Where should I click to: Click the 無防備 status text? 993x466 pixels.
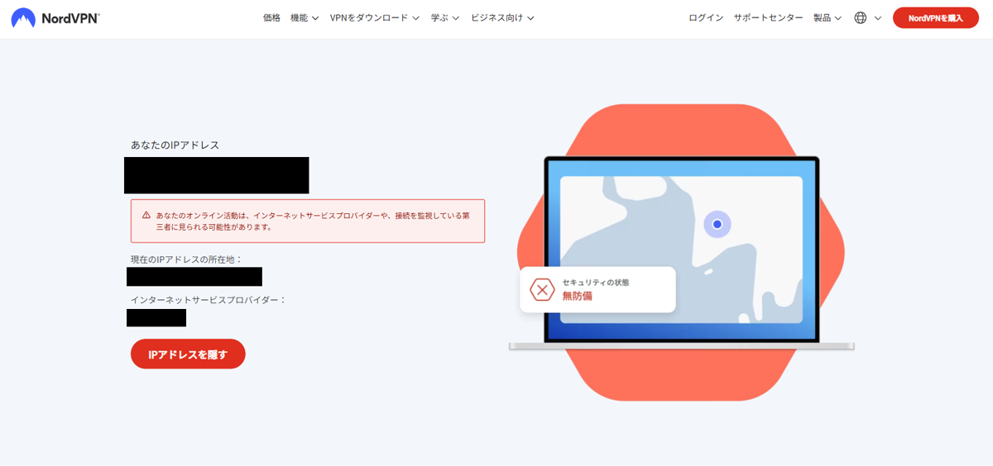[x=578, y=296]
